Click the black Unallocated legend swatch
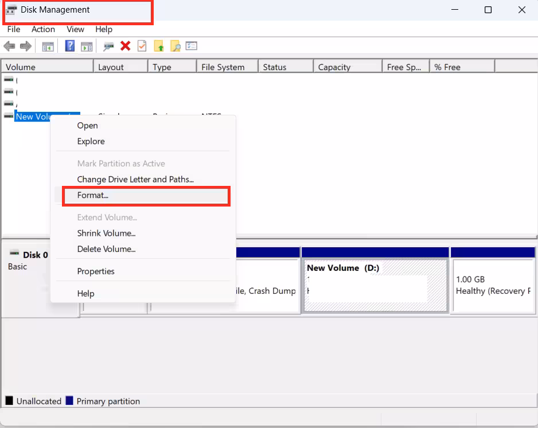 coord(9,400)
